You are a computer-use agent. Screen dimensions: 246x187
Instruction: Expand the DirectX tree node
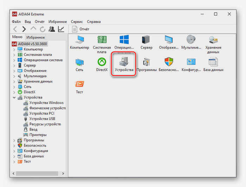click(14, 92)
